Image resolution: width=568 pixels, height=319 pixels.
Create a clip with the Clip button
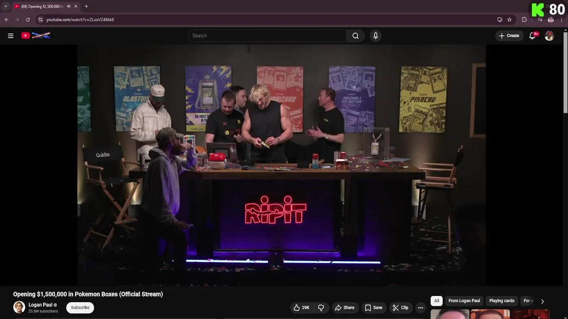[x=400, y=307]
